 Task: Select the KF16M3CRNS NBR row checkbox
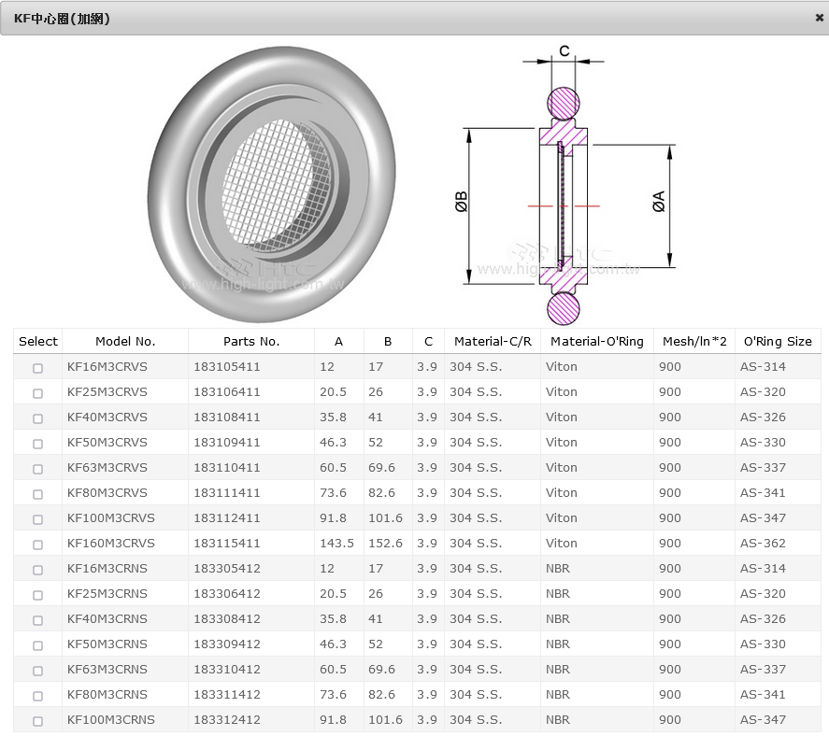(x=38, y=570)
